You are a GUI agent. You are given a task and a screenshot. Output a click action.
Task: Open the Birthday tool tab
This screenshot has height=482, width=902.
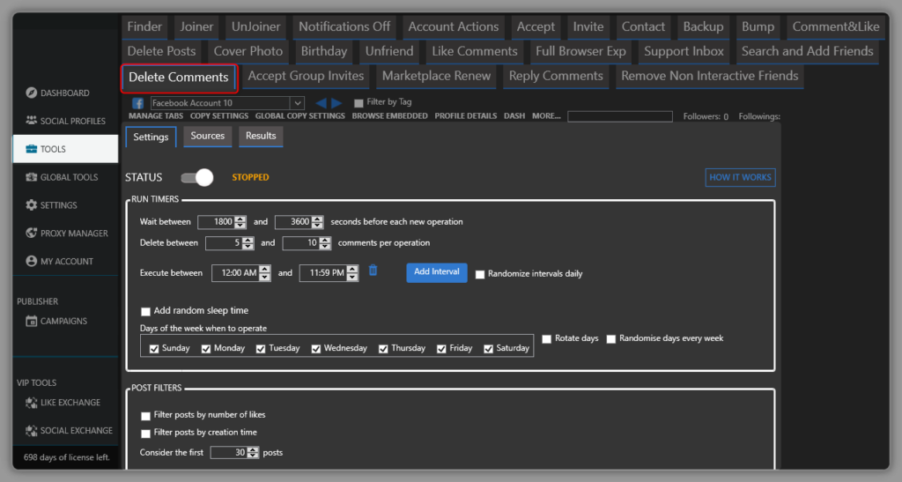[x=324, y=51]
